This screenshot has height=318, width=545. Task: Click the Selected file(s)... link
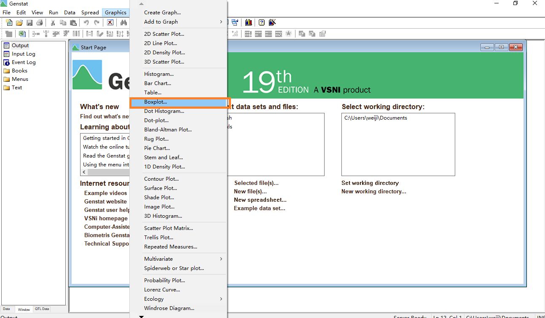(x=256, y=183)
